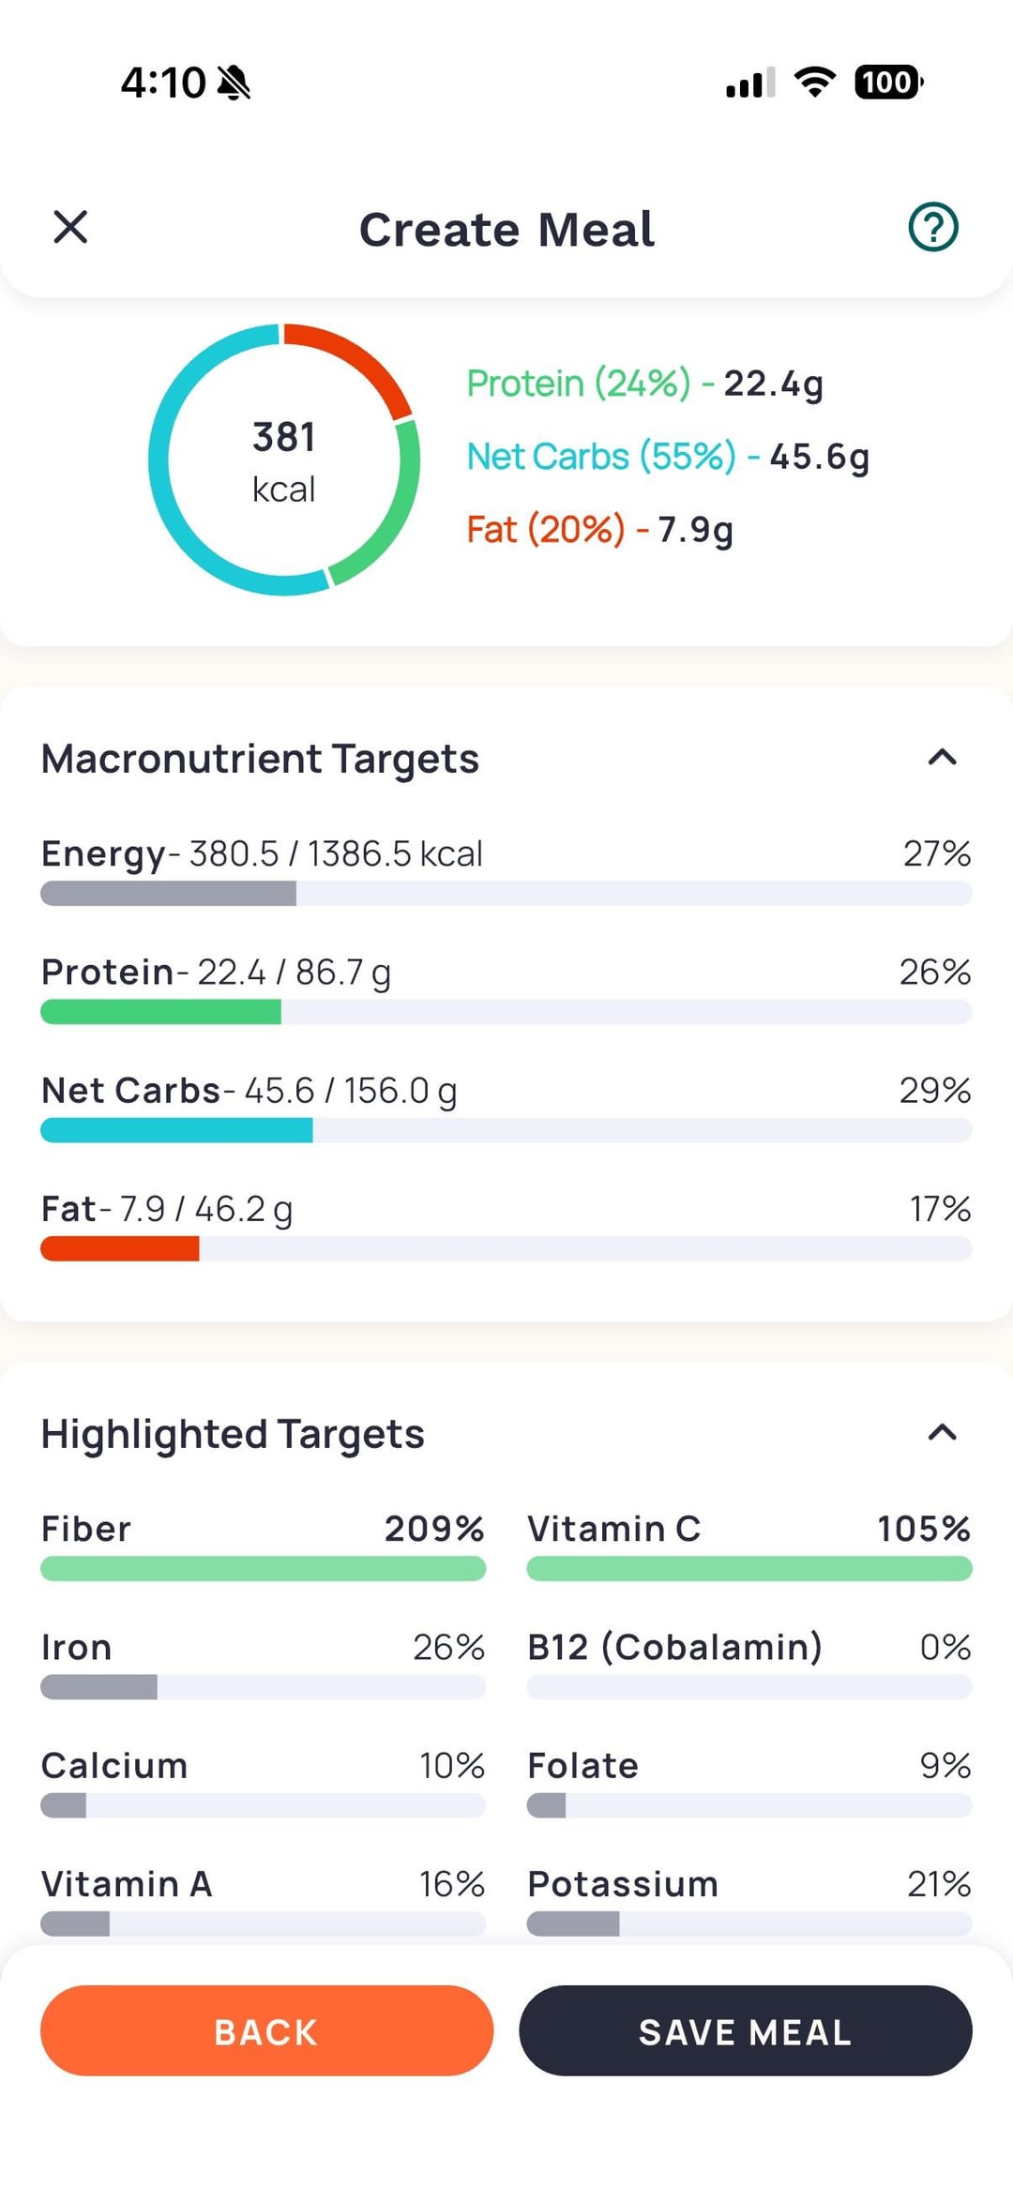Tap the 381 kcal donut chart
The image size is (1013, 2202).
pos(283,460)
